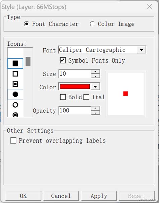The height and width of the screenshot is (203, 159).
Task: Open the Font dropdown list
Action: pos(141,50)
